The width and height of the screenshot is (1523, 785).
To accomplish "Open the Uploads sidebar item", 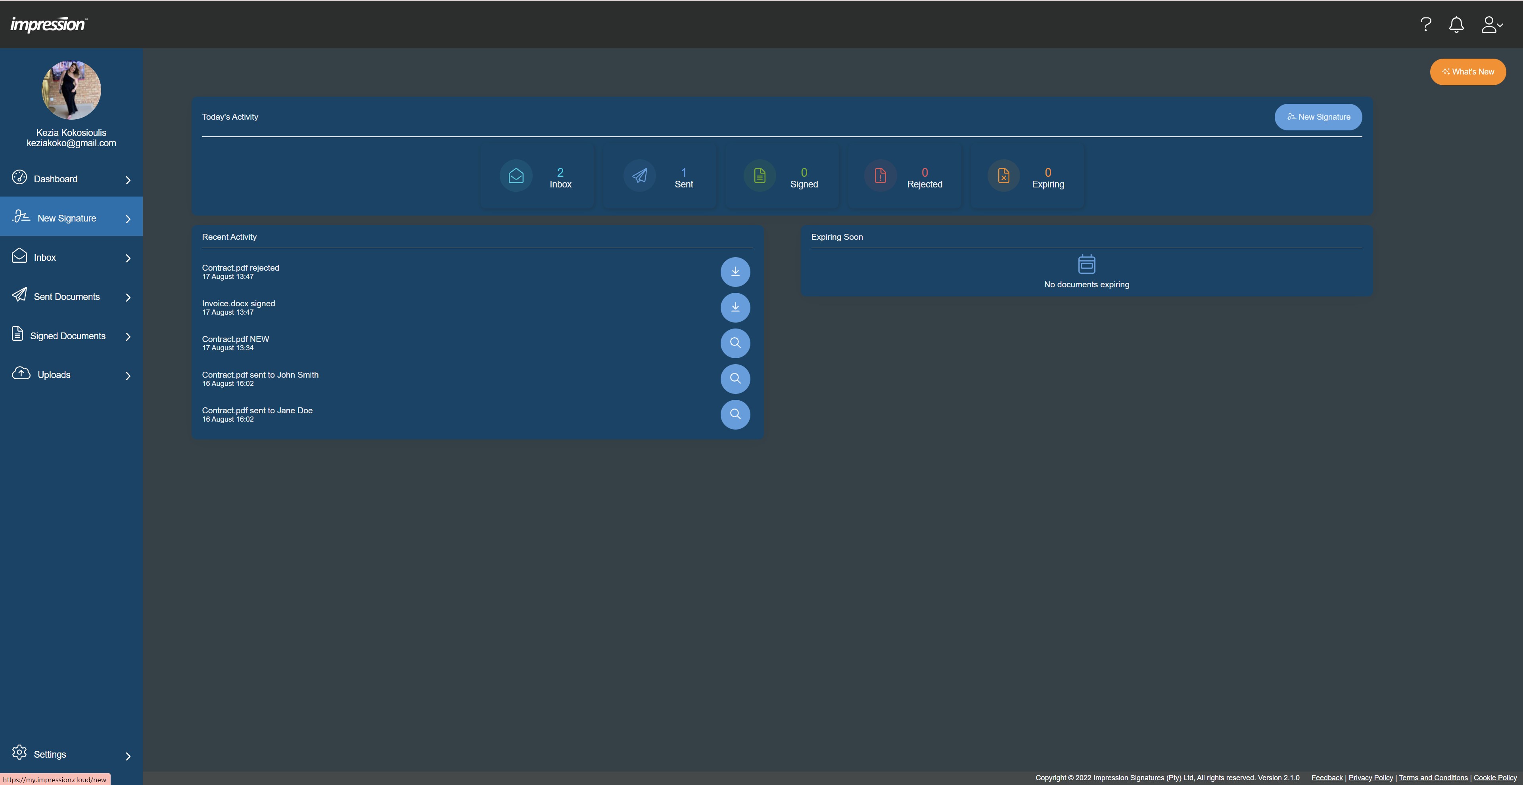I will [53, 375].
